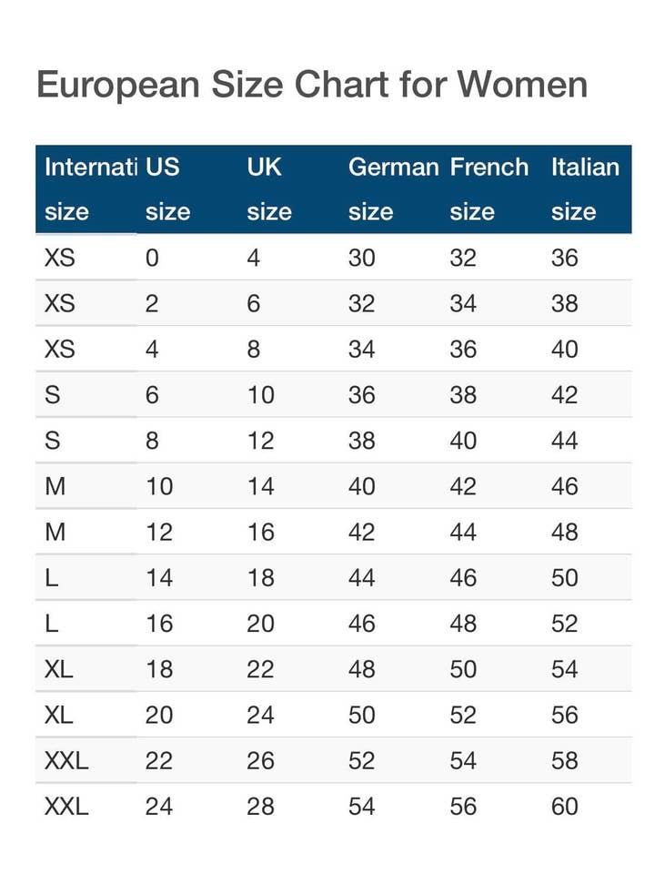The image size is (655, 874).
Task: Select the UK size column header
Action: pos(269,189)
